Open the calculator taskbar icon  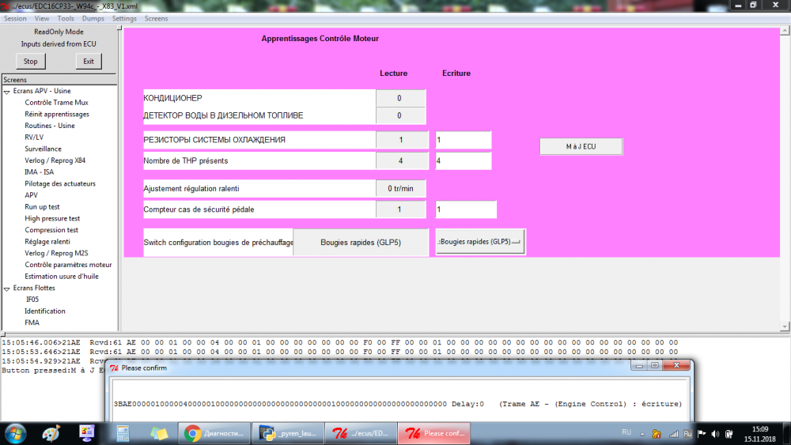(123, 433)
